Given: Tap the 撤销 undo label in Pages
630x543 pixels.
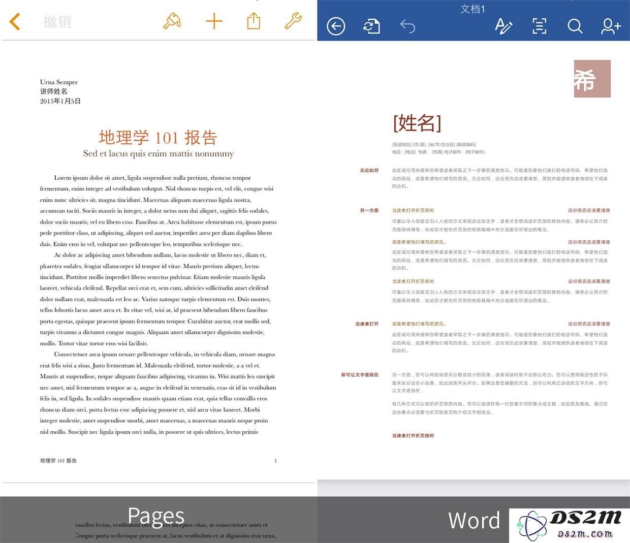Looking at the screenshot, I should 57,22.
